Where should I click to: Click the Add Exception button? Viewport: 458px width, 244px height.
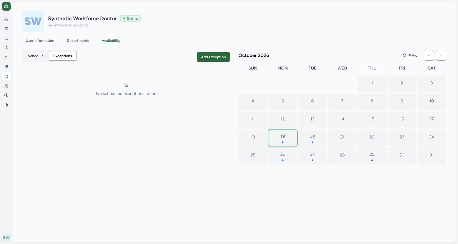tap(213, 57)
